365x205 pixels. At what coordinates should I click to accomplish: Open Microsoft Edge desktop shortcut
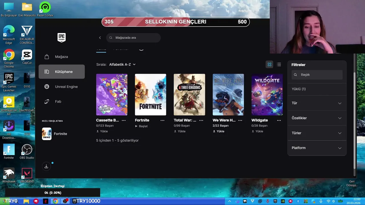(x=9, y=35)
